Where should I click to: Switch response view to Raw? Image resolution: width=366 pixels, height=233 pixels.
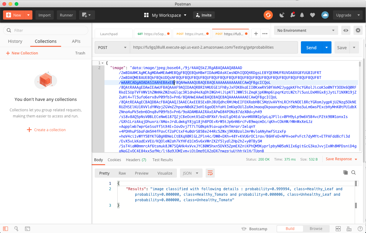[x=122, y=173]
